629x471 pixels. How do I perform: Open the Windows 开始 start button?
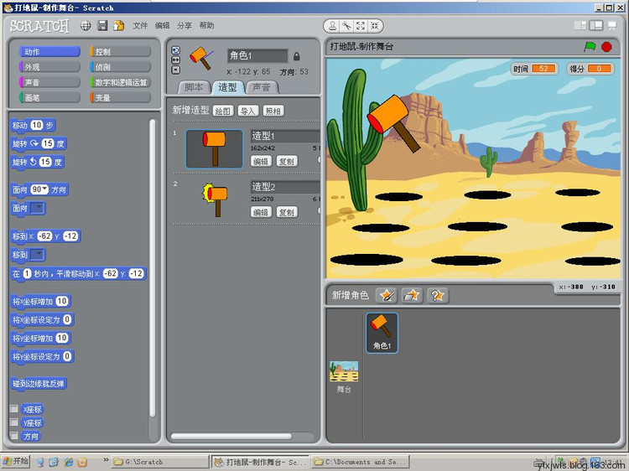(x=16, y=462)
